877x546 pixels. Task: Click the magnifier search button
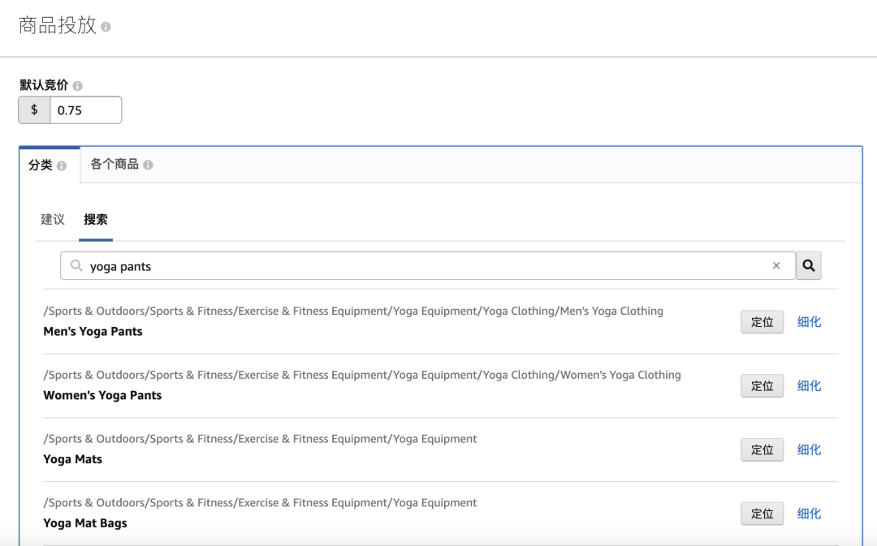[x=808, y=265]
